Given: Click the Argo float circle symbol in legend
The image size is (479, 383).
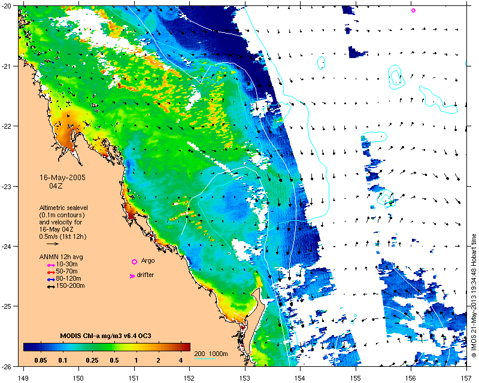Looking at the screenshot, I should pyautogui.click(x=134, y=262).
